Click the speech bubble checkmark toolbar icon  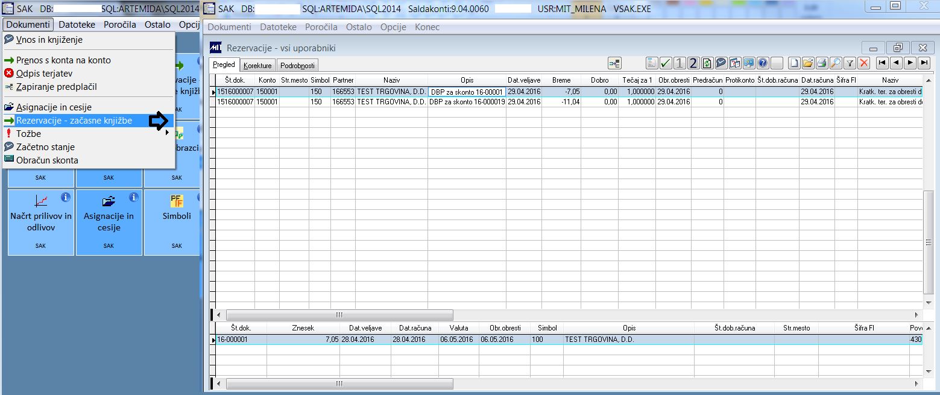point(721,63)
